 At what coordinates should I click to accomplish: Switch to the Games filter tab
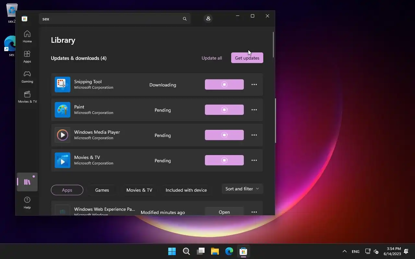coord(102,190)
